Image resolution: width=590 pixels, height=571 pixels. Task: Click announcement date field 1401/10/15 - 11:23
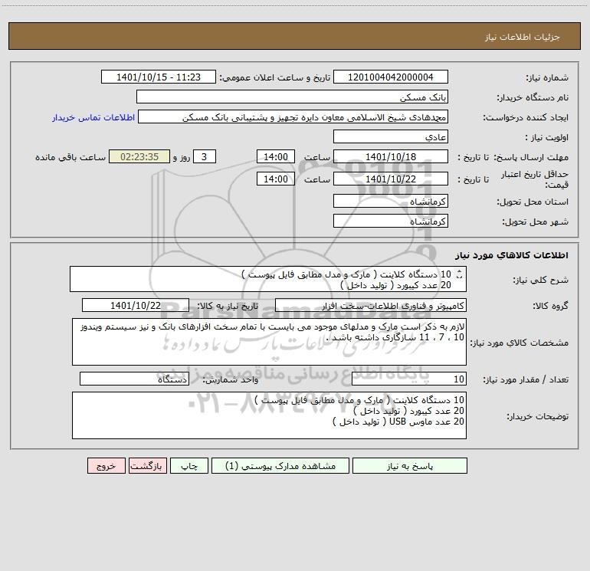tap(159, 77)
